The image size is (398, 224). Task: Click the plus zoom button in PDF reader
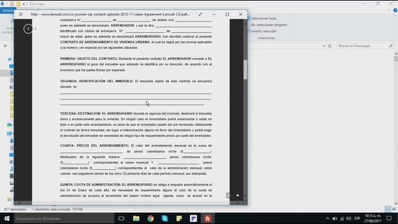tap(238, 195)
